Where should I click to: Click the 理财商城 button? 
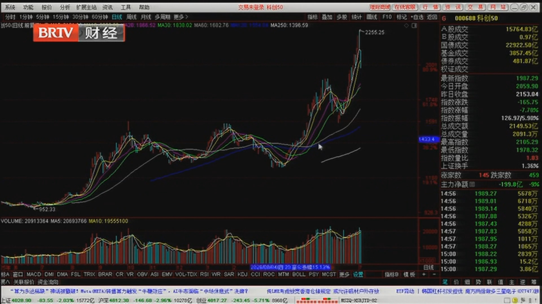tap(380, 7)
